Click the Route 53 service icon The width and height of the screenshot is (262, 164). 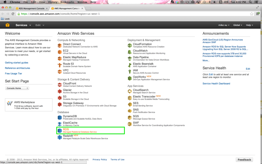(60, 65)
